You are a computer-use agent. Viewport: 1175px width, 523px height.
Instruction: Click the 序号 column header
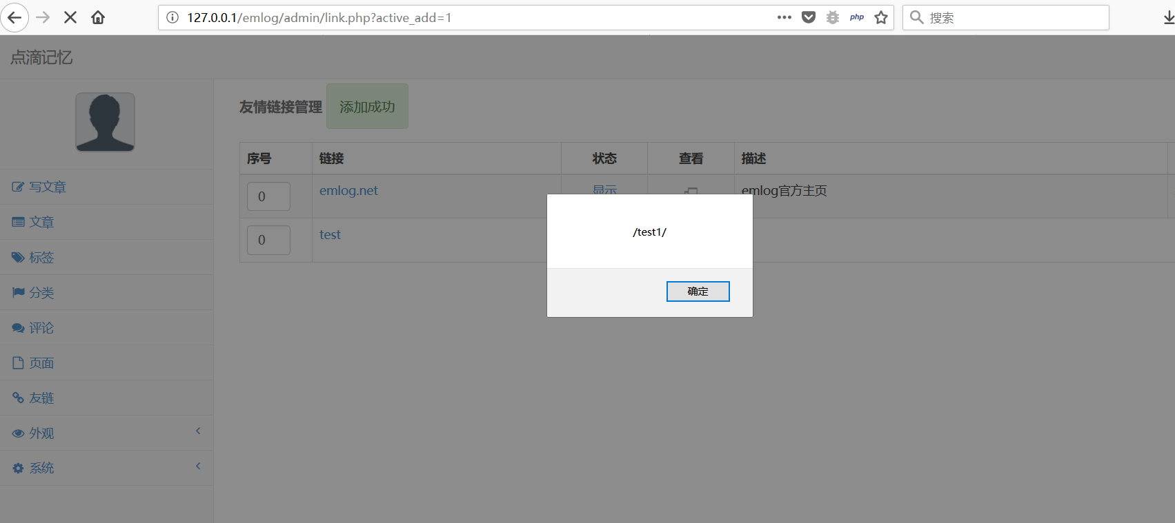pyautogui.click(x=259, y=158)
